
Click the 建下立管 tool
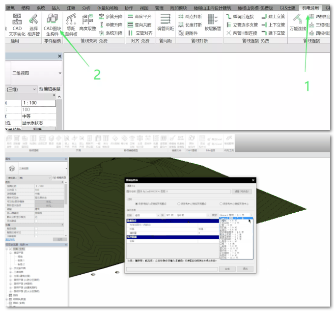pos(273,33)
